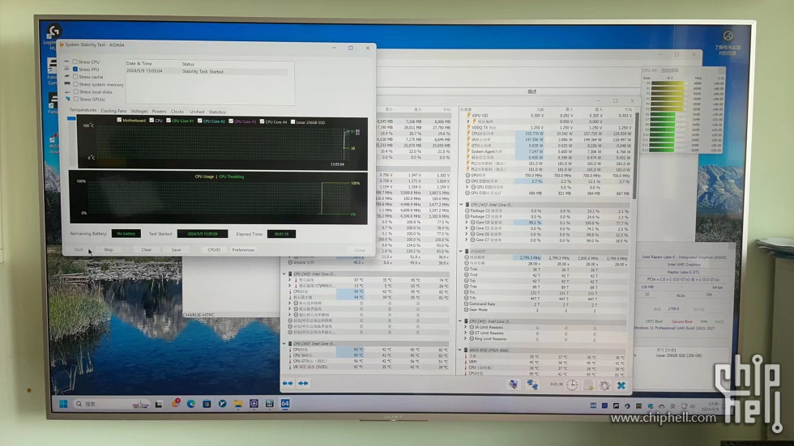Uncheck Stress FPU checkbox
This screenshot has height=446, width=794.
click(x=75, y=70)
